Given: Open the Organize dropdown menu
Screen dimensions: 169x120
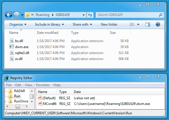Looking at the screenshot, I should click(x=18, y=24).
